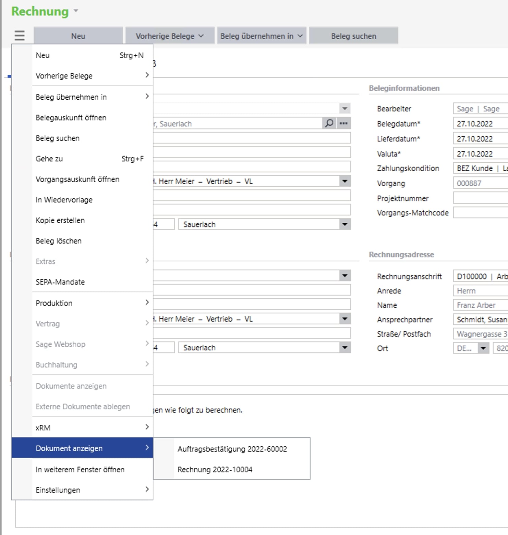Click the magnifier search icon in address field
Screen dimensions: 508x535
coord(329,123)
